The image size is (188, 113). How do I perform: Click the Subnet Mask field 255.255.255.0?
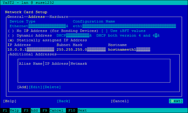pyautogui.click(x=81, y=49)
